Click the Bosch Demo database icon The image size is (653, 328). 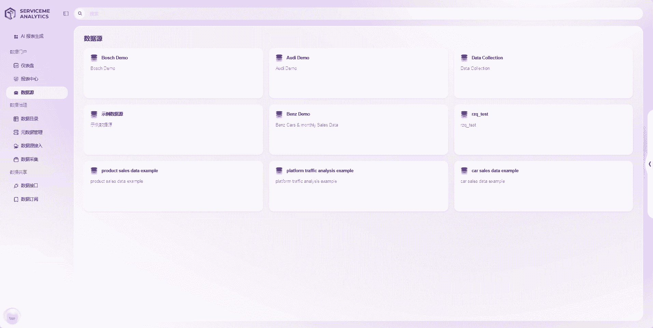click(94, 58)
